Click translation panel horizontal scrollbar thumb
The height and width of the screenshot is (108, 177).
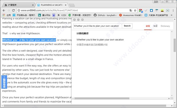(x=102, y=98)
